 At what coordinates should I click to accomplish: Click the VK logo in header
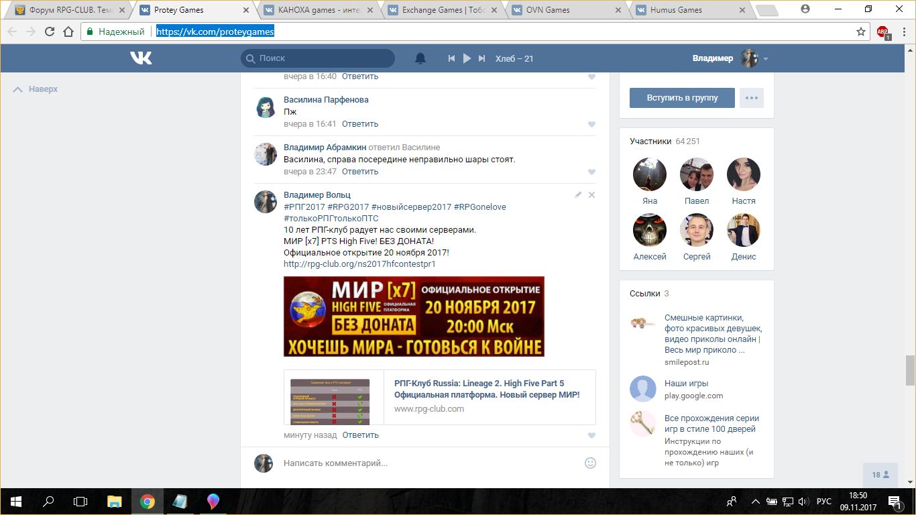[x=141, y=58]
